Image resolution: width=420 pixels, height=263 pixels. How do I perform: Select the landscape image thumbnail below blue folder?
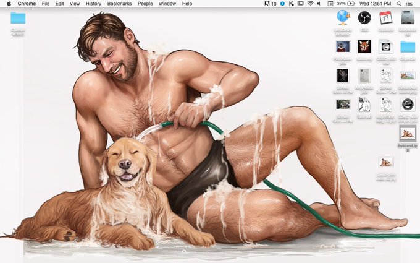tap(408, 75)
